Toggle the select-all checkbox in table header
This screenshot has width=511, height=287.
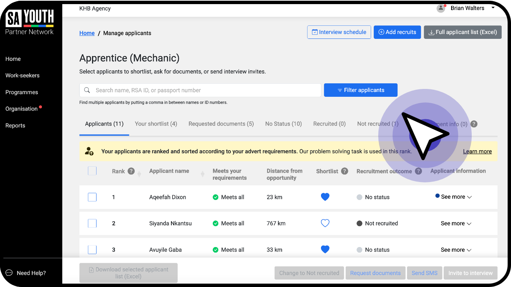(92, 171)
